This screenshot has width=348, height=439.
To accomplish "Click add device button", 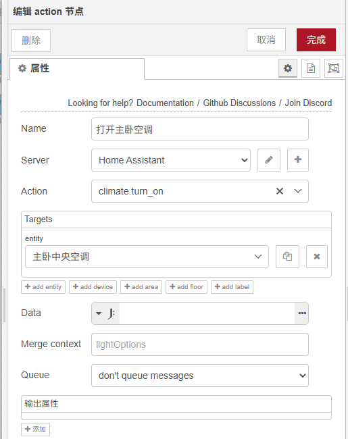I will coord(93,287).
